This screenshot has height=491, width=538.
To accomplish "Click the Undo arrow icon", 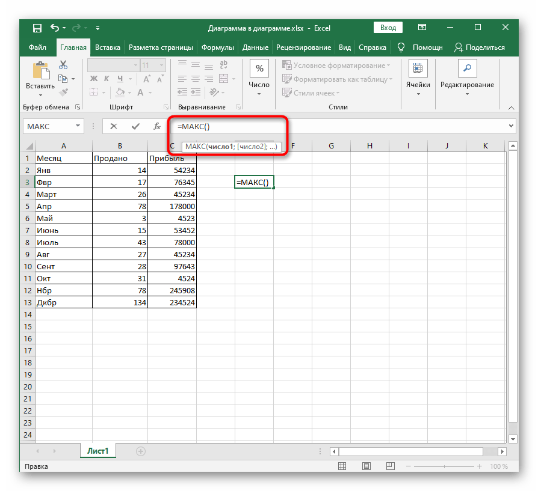I will (55, 28).
